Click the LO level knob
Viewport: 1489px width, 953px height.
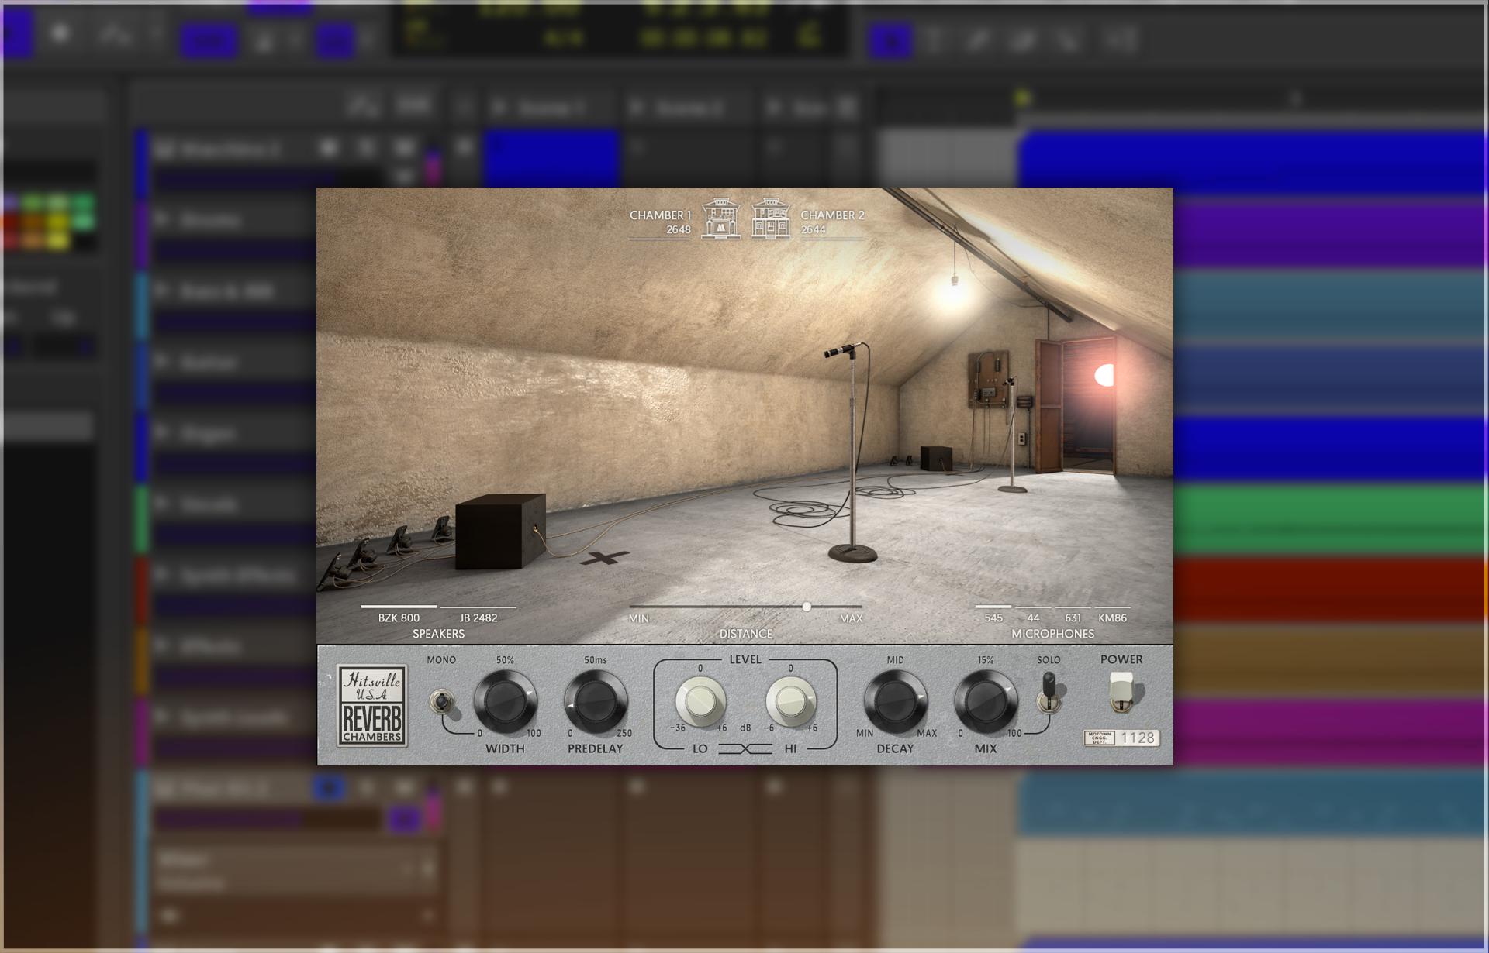700,701
